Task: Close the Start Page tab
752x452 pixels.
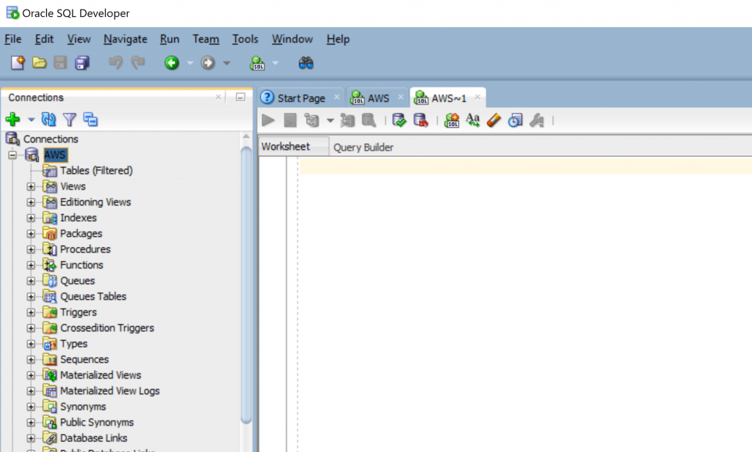Action: point(336,98)
